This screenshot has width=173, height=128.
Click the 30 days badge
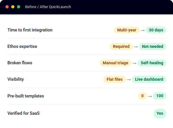point(156,30)
